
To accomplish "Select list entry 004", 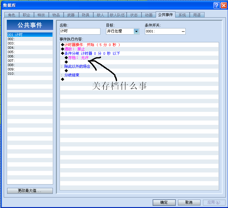I will [30, 48].
